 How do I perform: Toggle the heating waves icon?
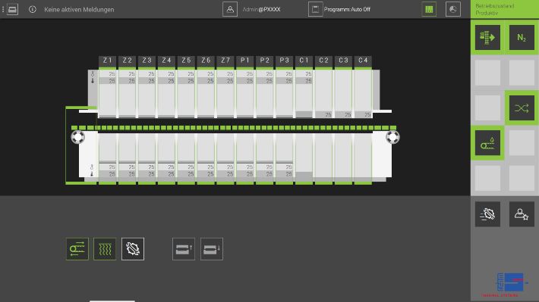(x=105, y=249)
